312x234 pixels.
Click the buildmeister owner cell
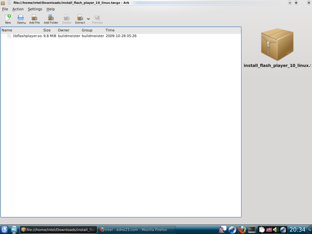69,36
